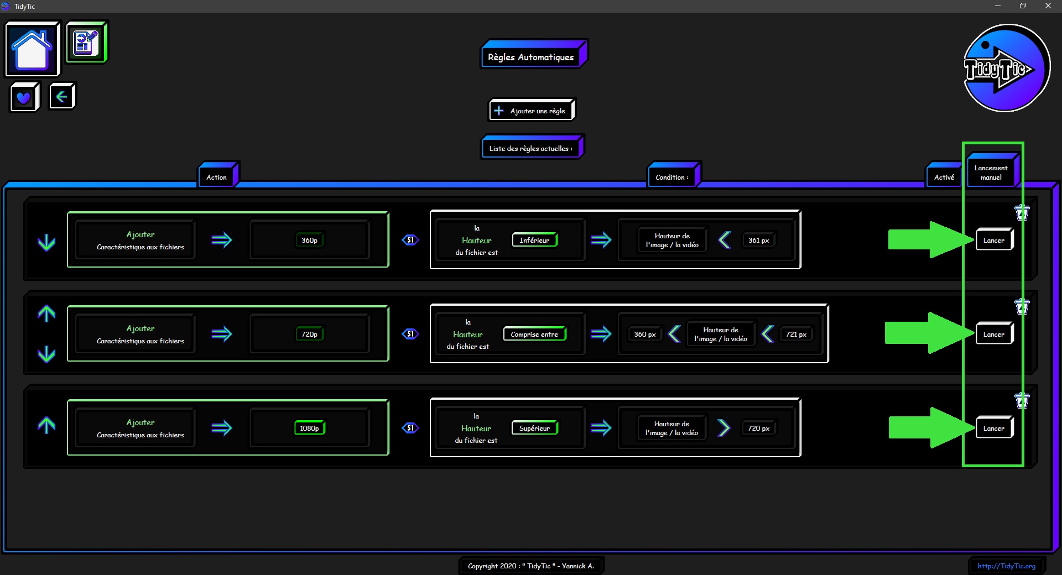The width and height of the screenshot is (1062, 575).
Task: Open favorites with the heart icon
Action: pyautogui.click(x=24, y=97)
